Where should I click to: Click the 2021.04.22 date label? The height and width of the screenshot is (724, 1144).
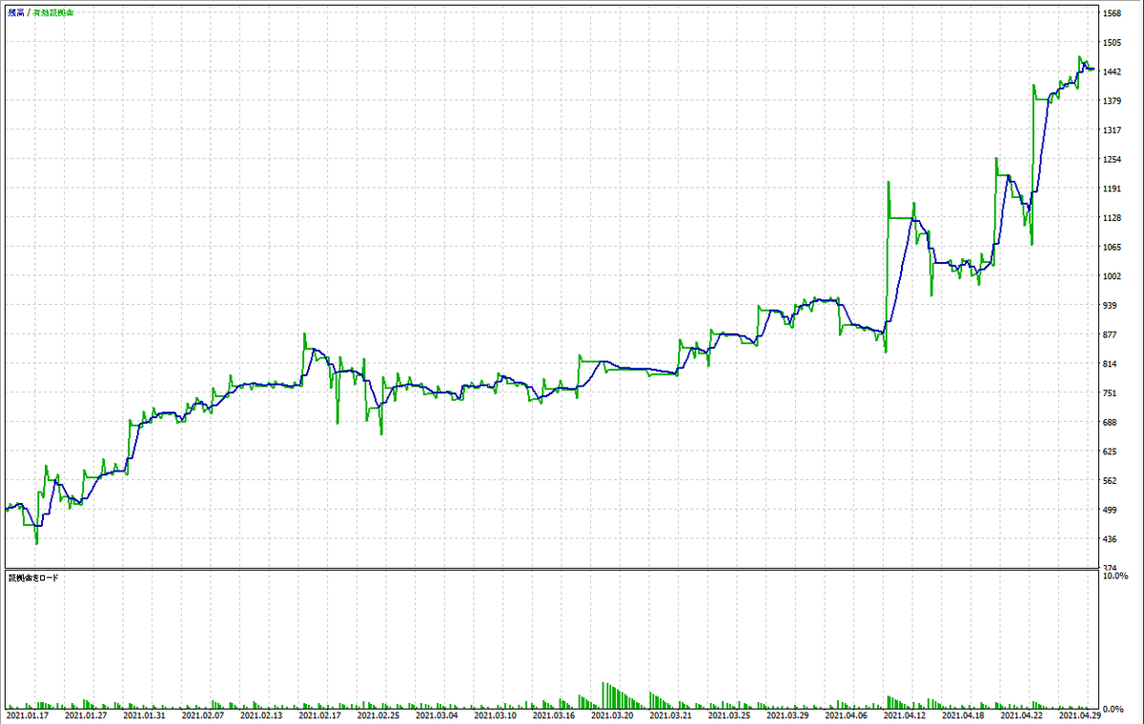point(1021,714)
